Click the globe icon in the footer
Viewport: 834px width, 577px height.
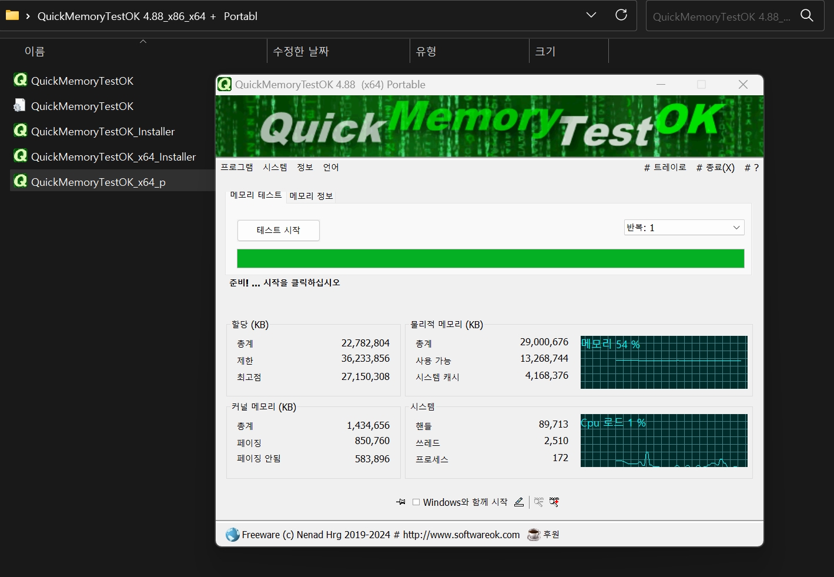click(x=233, y=535)
